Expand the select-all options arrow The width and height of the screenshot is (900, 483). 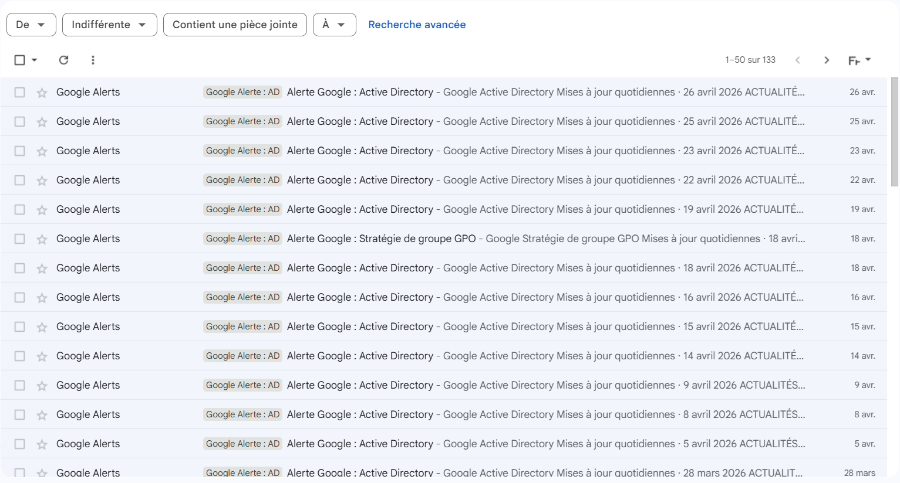click(x=34, y=60)
